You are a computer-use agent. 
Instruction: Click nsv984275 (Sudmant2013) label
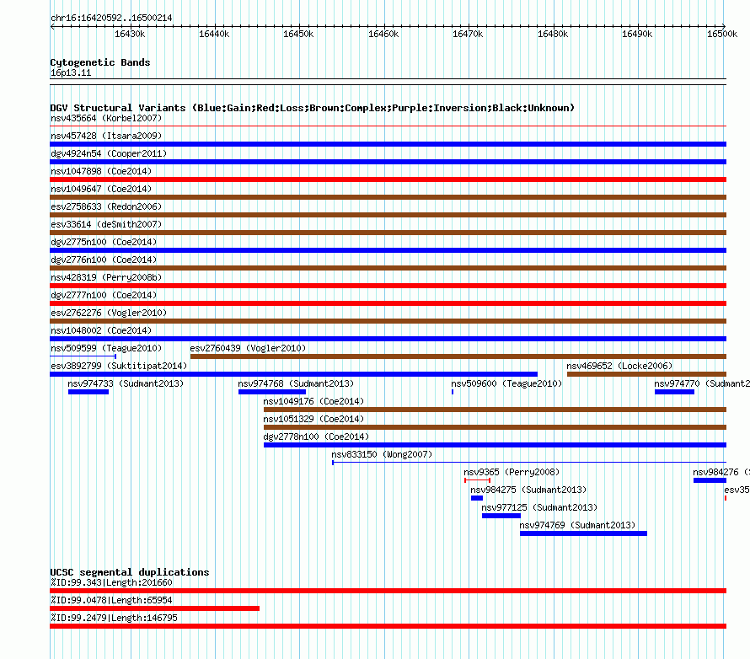pyautogui.click(x=528, y=490)
